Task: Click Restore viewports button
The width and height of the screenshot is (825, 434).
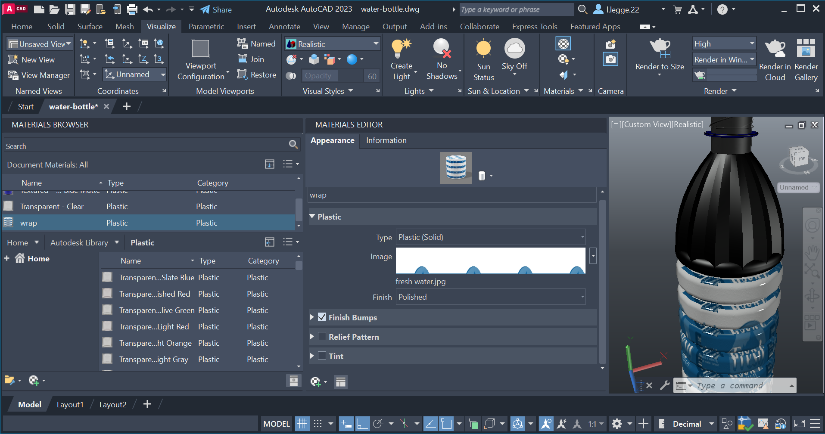Action: click(x=257, y=75)
